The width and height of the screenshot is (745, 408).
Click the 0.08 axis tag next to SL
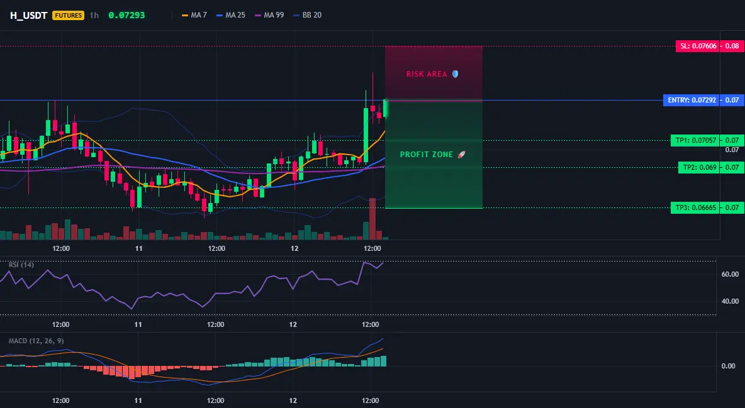[732, 46]
